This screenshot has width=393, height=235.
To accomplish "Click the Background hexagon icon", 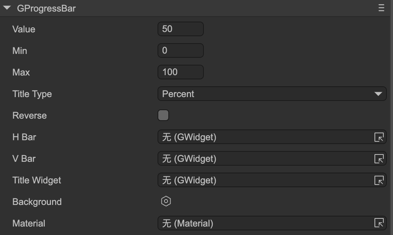I will (x=166, y=201).
